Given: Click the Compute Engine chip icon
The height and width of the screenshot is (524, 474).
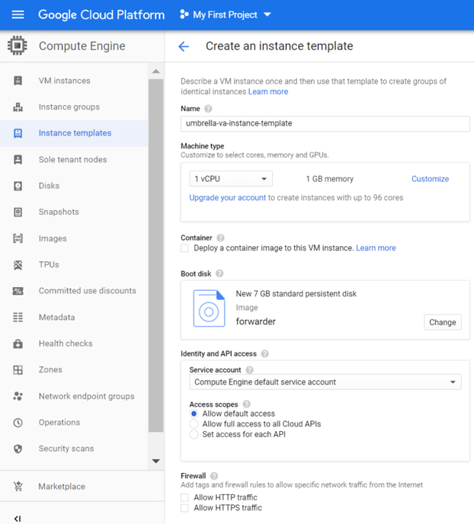Looking at the screenshot, I should (x=18, y=46).
